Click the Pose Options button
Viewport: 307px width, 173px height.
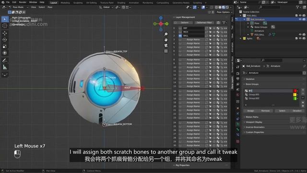click(224, 12)
